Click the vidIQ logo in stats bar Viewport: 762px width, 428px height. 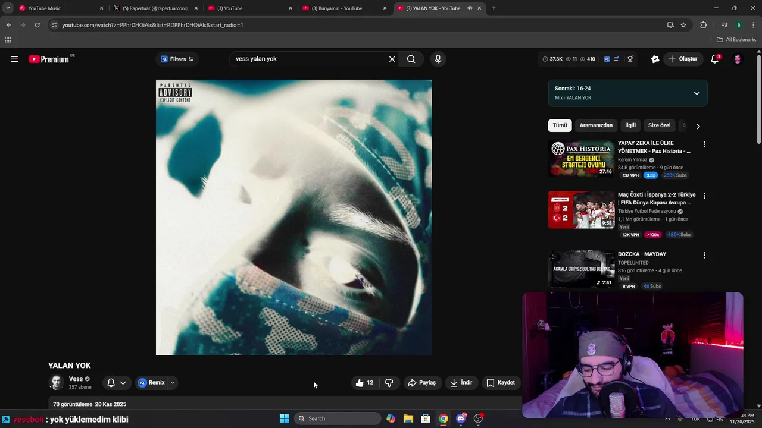(607, 59)
